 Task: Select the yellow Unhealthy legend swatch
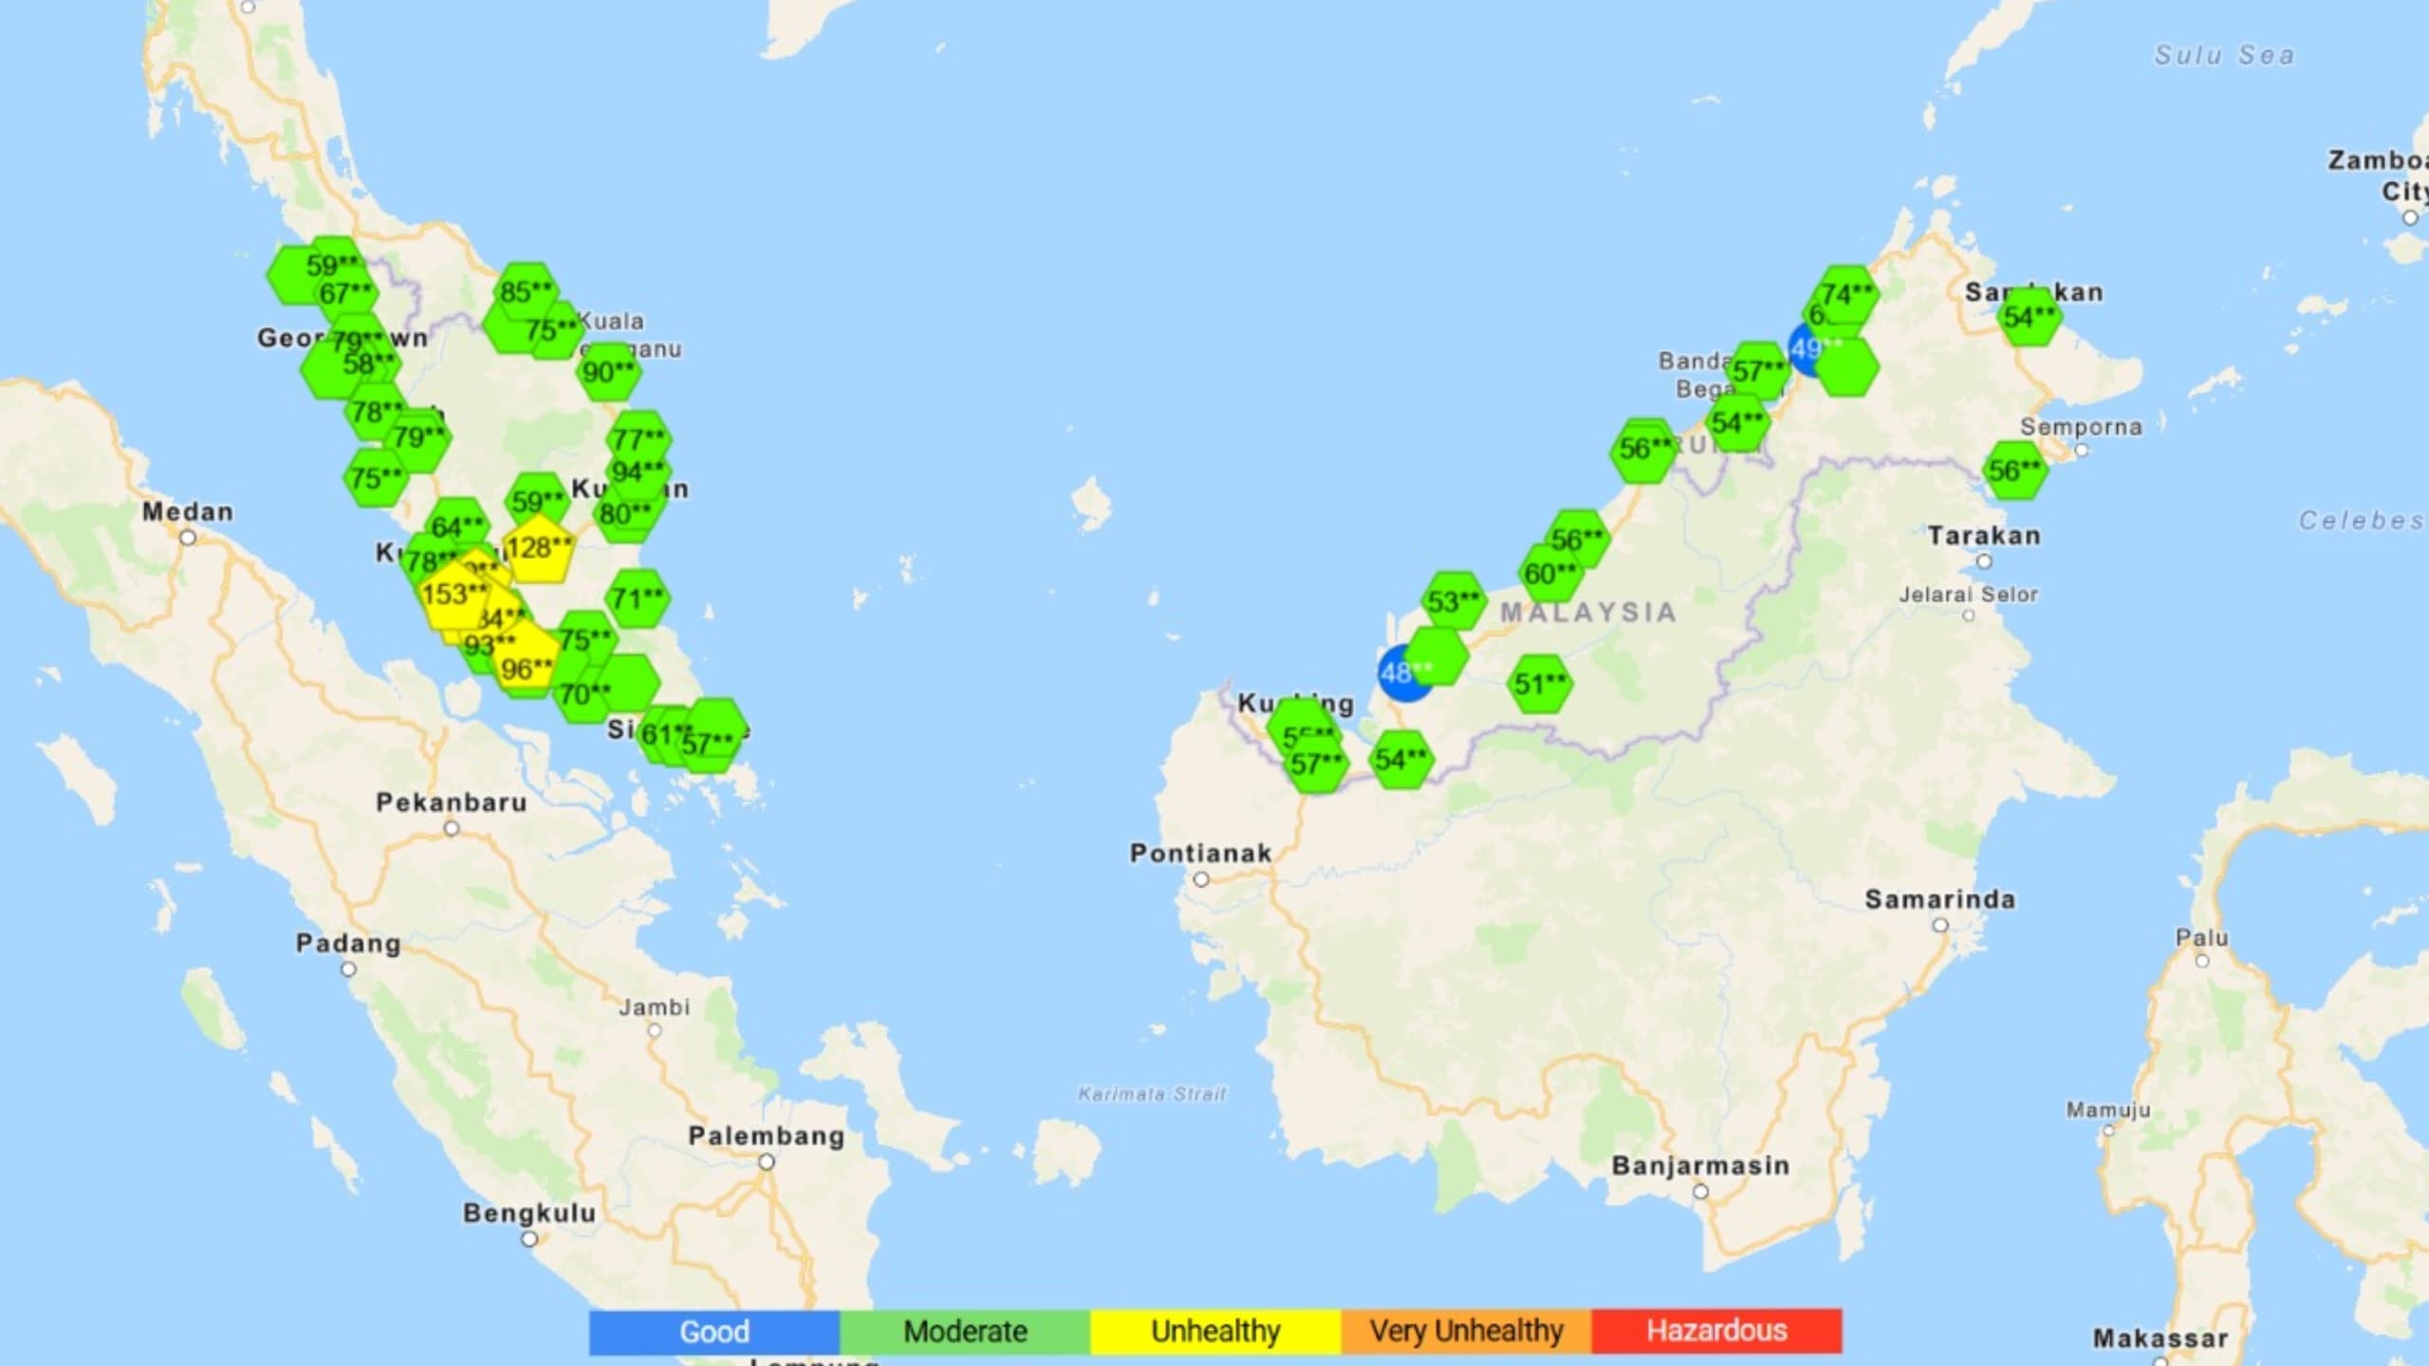1214,1331
